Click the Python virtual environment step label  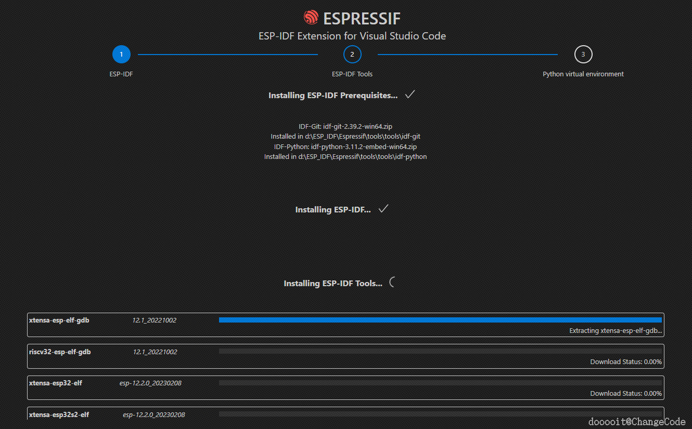583,74
